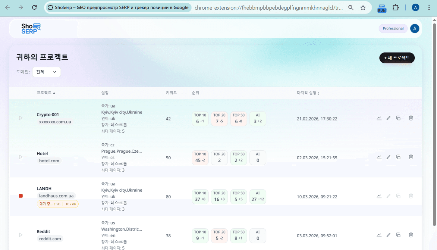Edit the Hotel project pencil icon
This screenshot has height=250, width=437.
click(389, 157)
